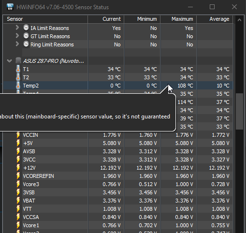Screen dimensions: 246x233
Task: Click the VBAT voltage bolt icon
Action: 18,201
